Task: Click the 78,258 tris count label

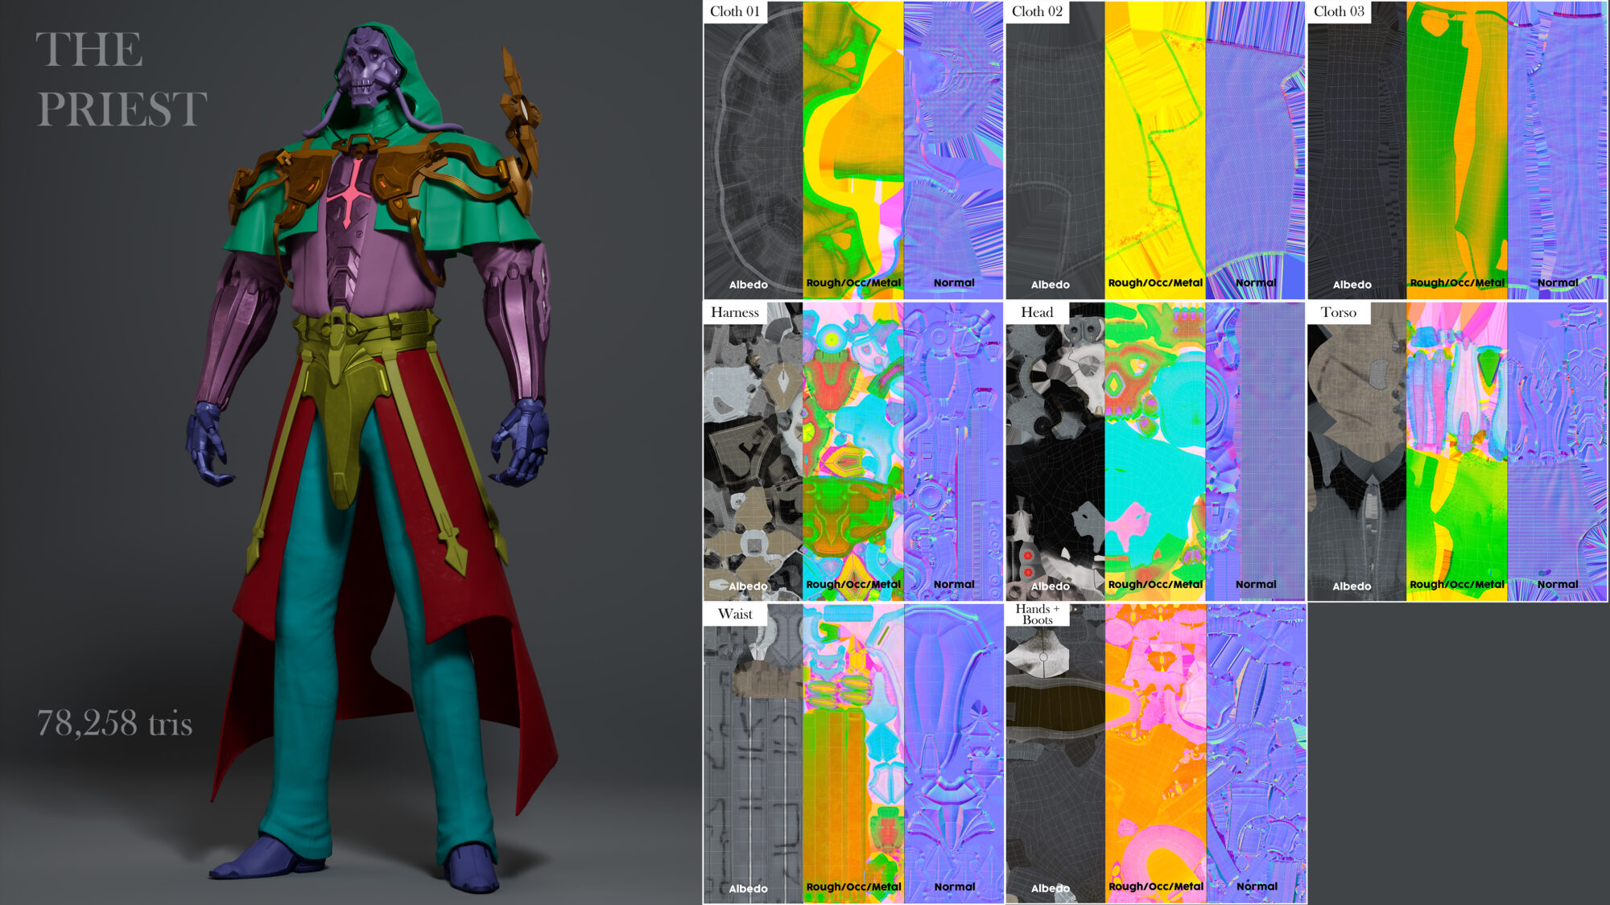Action: 115,722
